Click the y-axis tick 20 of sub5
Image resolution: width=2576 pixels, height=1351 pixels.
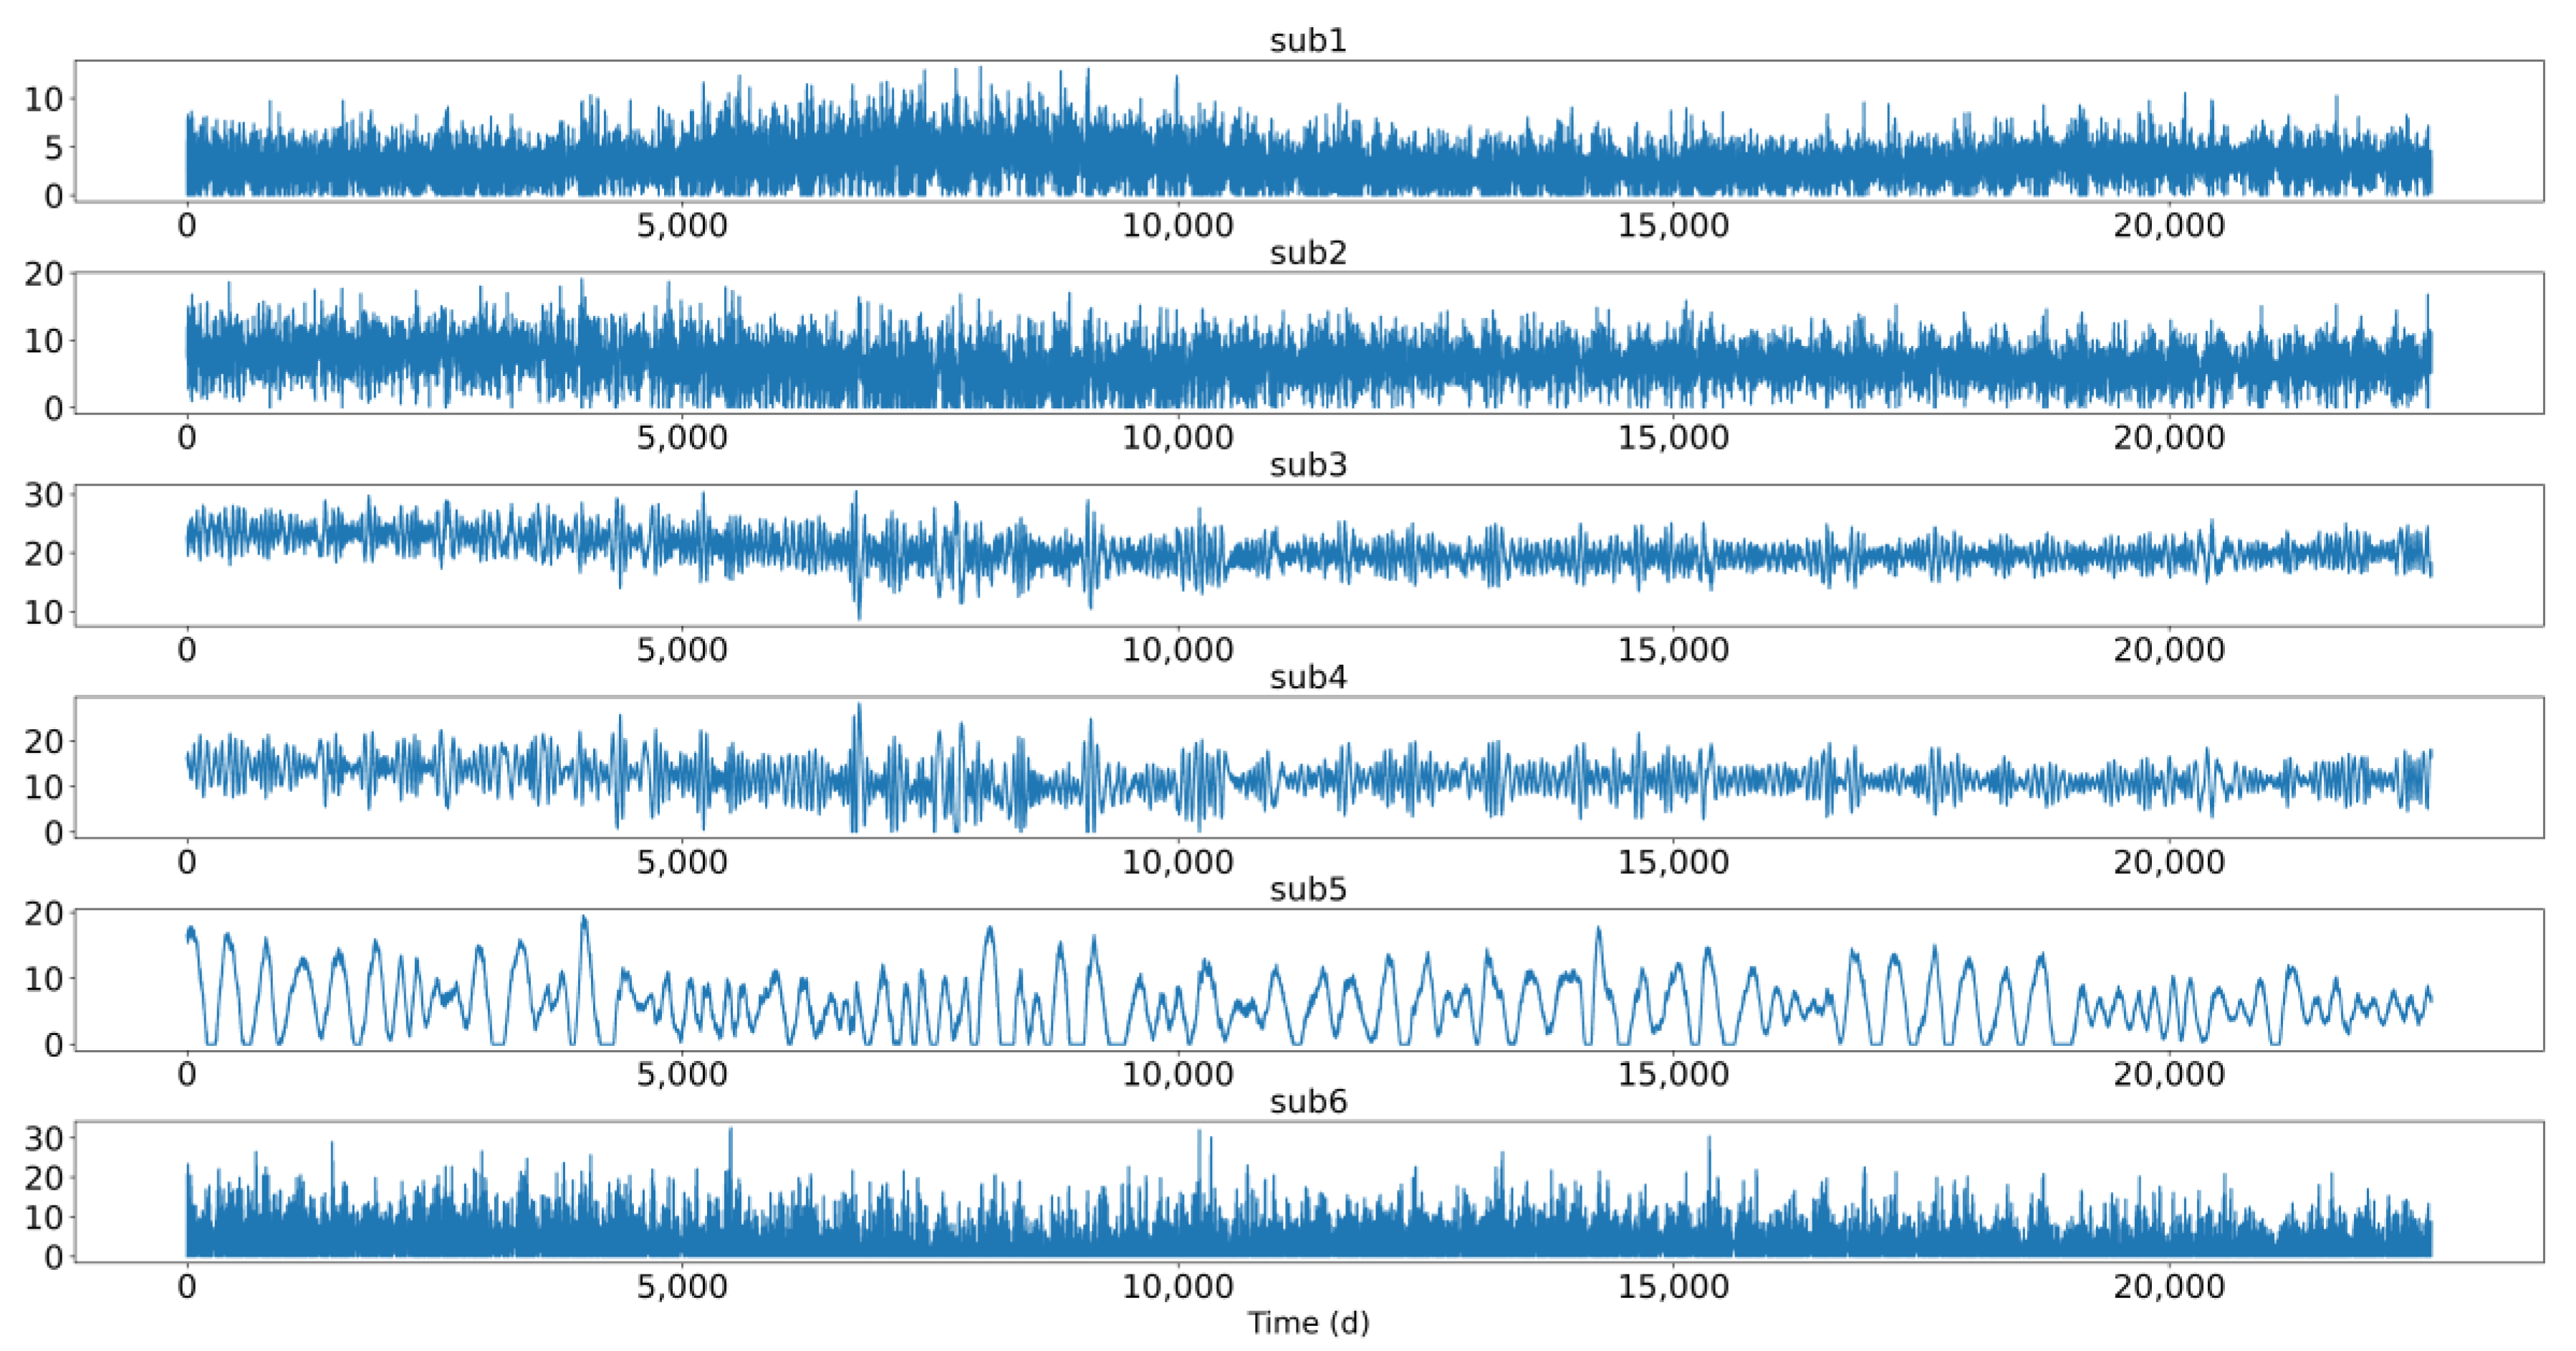tap(43, 913)
